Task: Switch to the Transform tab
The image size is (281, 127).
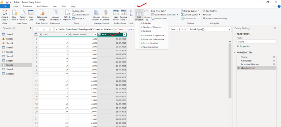Action: point(27,6)
